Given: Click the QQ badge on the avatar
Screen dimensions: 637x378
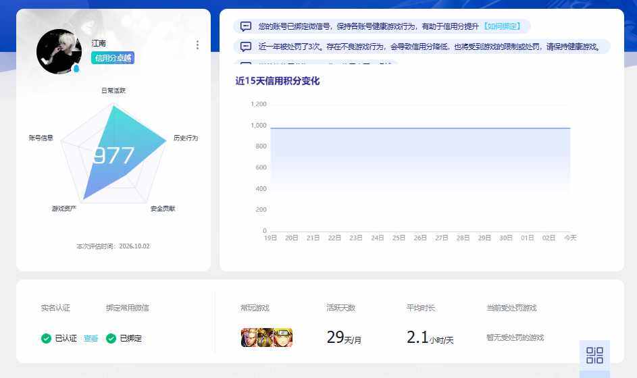Looking at the screenshot, I should coord(76,68).
